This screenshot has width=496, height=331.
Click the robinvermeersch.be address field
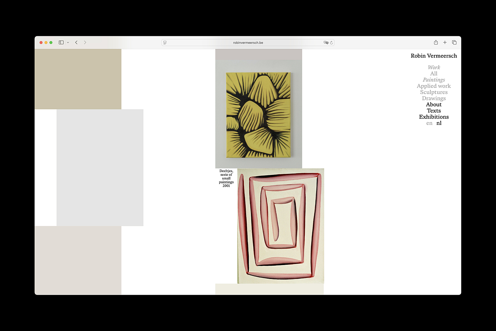248,43
